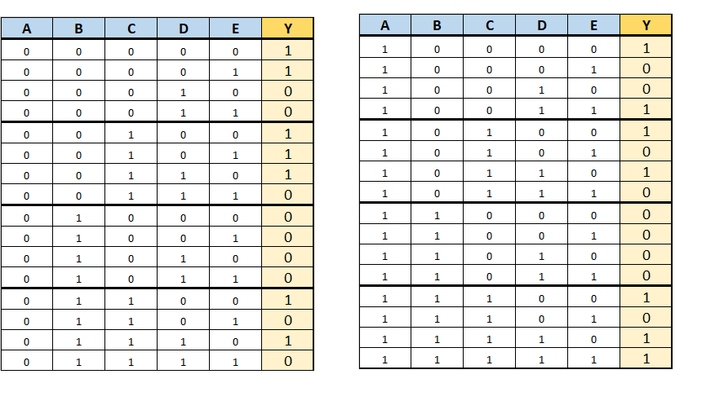Click header E in the left table
Screen dimensions: 724x405
(235, 29)
